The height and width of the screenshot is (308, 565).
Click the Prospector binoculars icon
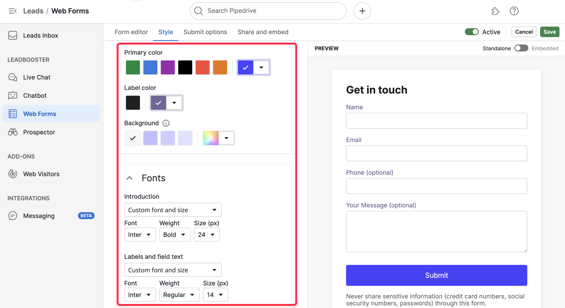(13, 132)
